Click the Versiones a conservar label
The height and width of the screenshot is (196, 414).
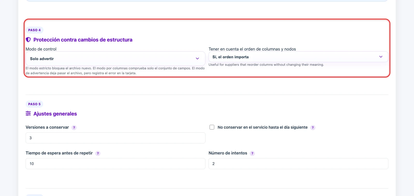click(x=47, y=127)
